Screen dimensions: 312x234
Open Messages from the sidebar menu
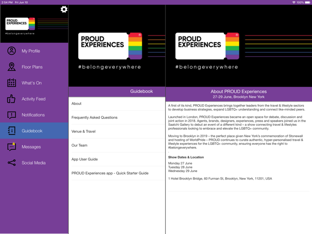pos(34,147)
